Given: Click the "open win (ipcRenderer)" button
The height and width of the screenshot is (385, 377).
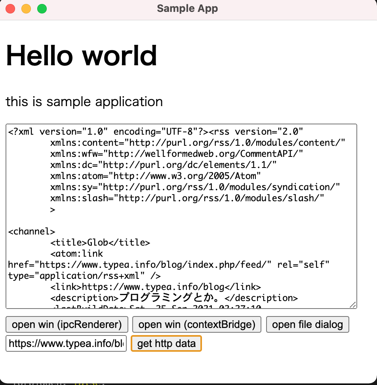Looking at the screenshot, I should click(x=67, y=324).
